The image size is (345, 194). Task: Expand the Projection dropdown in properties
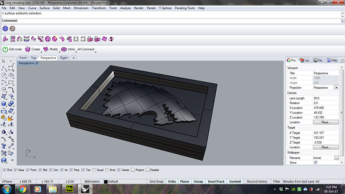pyautogui.click(x=336, y=87)
